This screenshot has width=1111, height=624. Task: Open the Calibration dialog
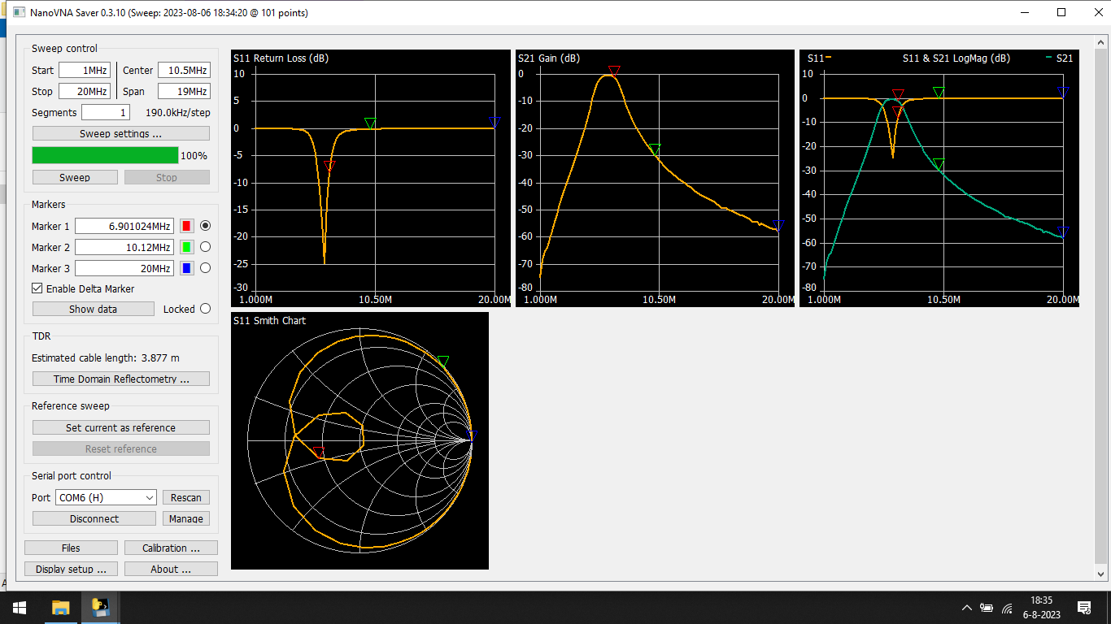(x=171, y=548)
